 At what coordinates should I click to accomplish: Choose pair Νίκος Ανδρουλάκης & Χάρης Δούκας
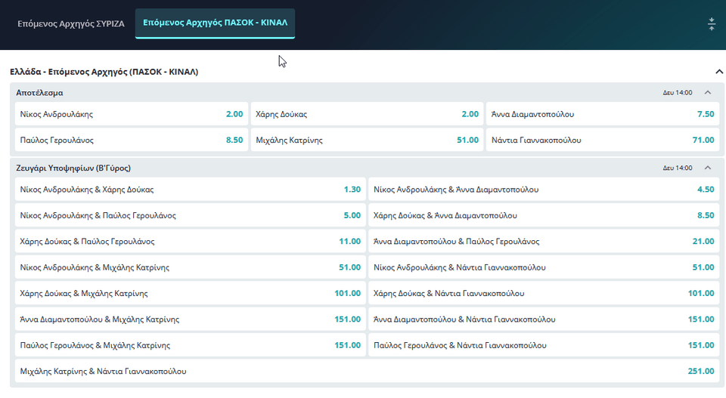[190, 190]
